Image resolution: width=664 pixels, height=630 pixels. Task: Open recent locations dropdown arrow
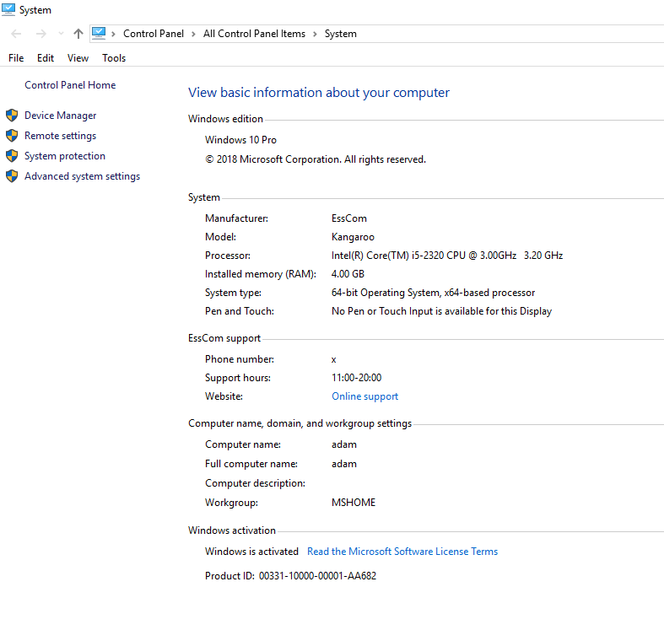[x=61, y=34]
